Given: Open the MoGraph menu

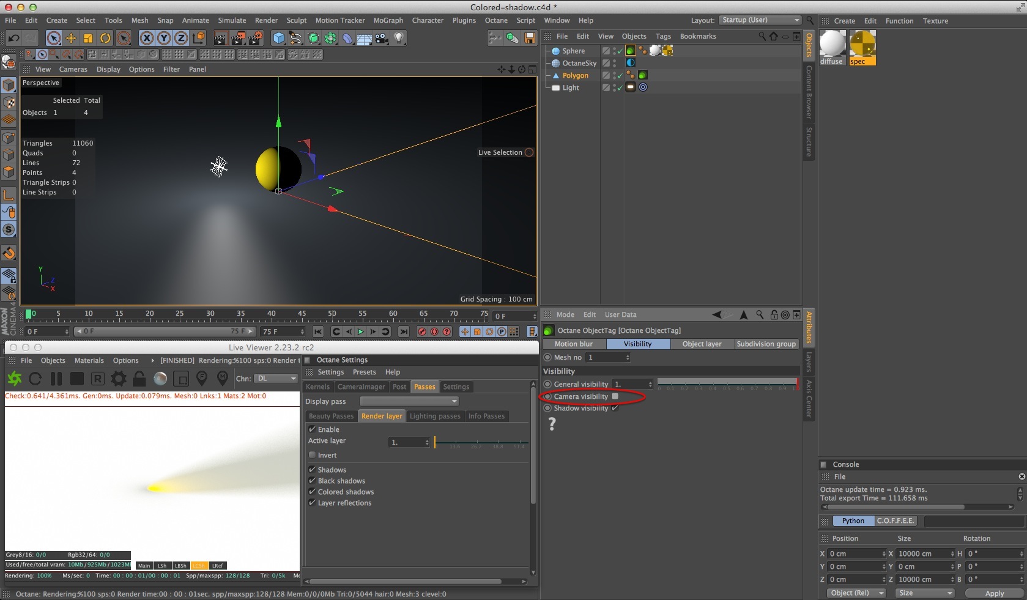Looking at the screenshot, I should 388,20.
